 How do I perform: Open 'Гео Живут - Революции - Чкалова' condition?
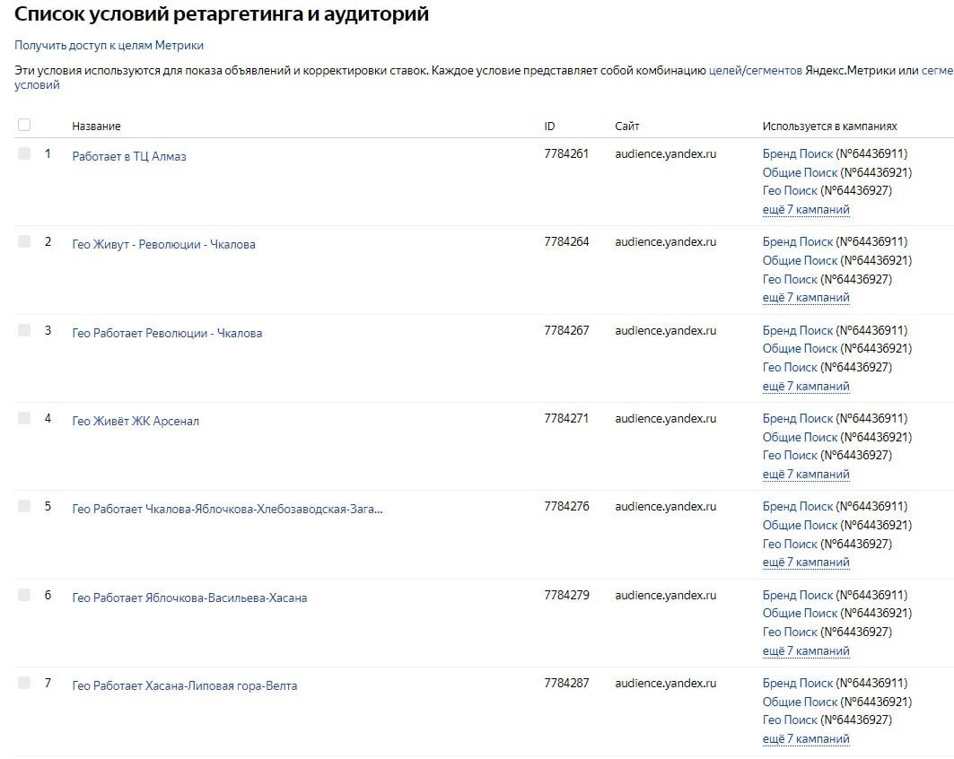pyautogui.click(x=163, y=244)
